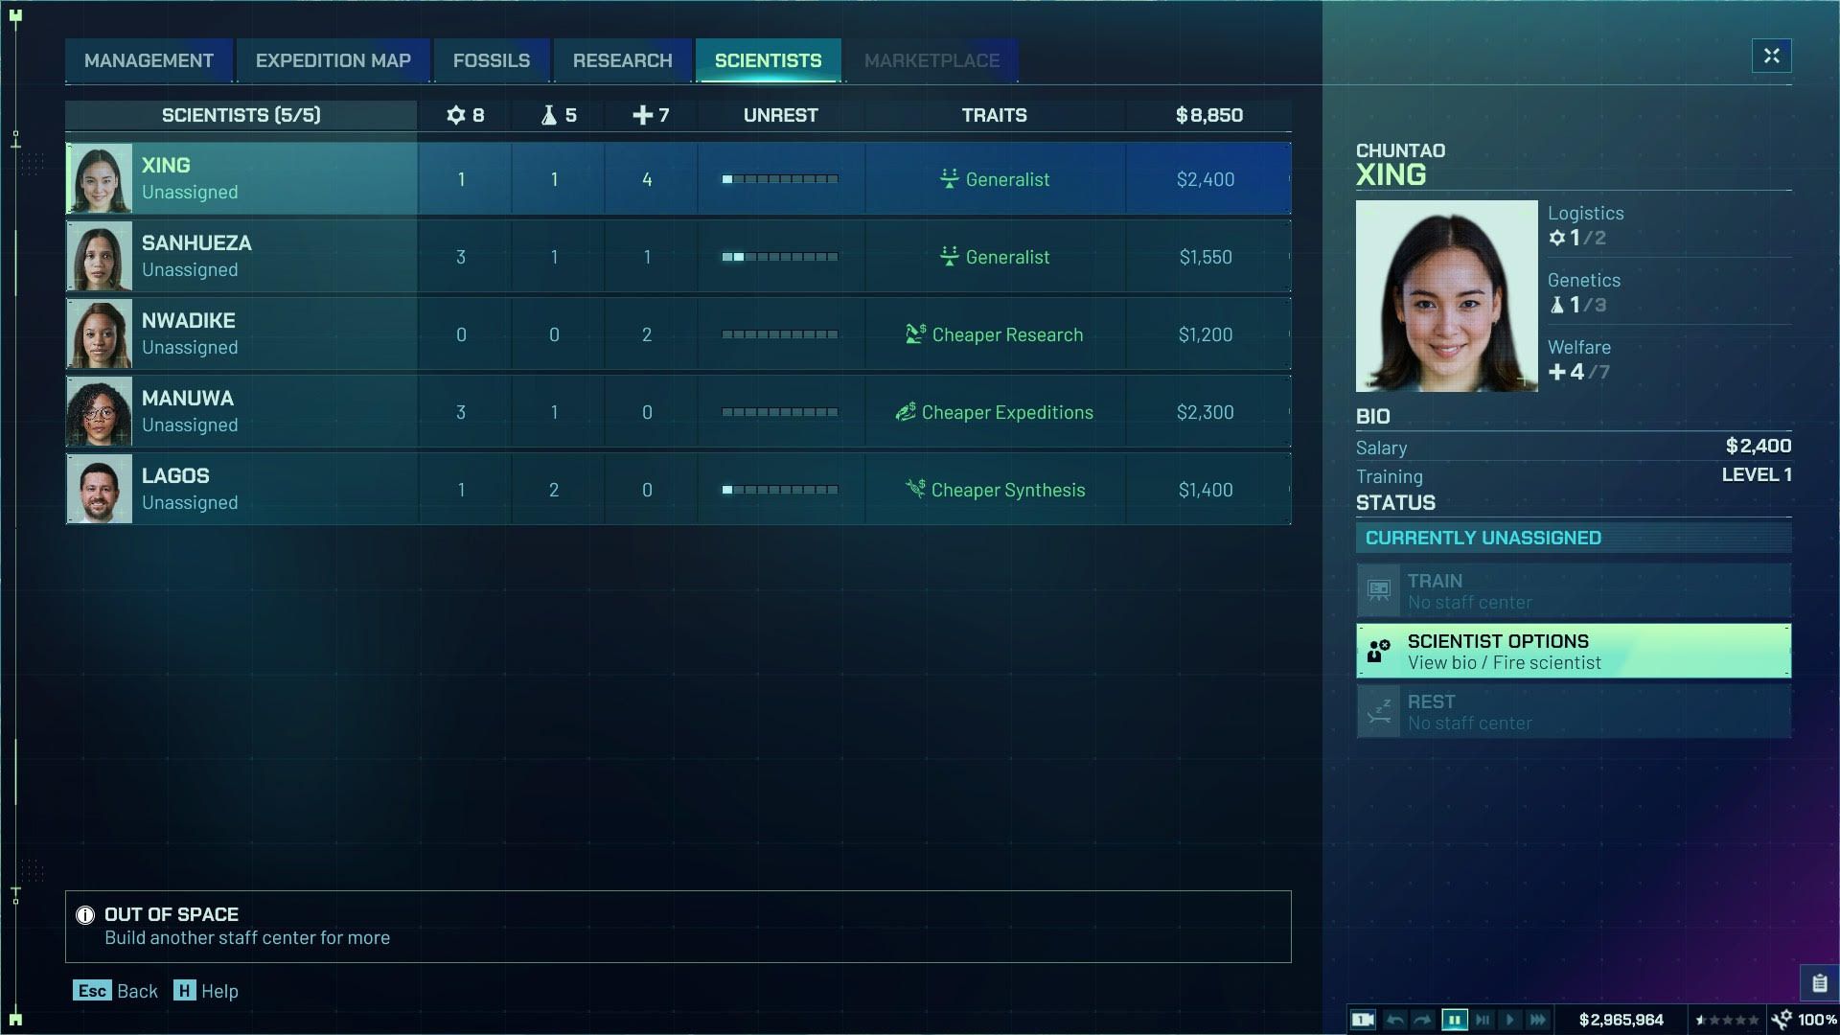Sort list by Unrest column header
The image size is (1840, 1035).
780,115
